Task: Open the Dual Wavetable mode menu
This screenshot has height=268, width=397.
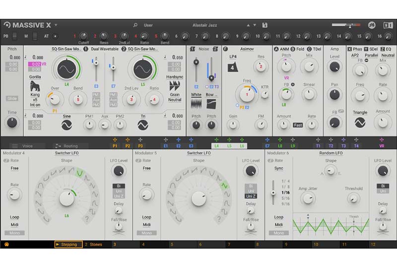Action: tap(105, 49)
